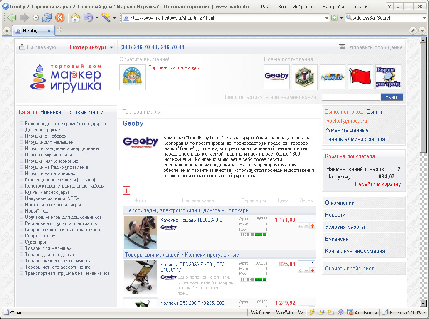The image size is (429, 319).
Task: Click the Chinese flag thumbnail in Новые поступления
Action: click(360, 77)
